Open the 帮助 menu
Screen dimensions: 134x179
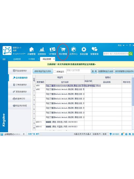(120, 45)
